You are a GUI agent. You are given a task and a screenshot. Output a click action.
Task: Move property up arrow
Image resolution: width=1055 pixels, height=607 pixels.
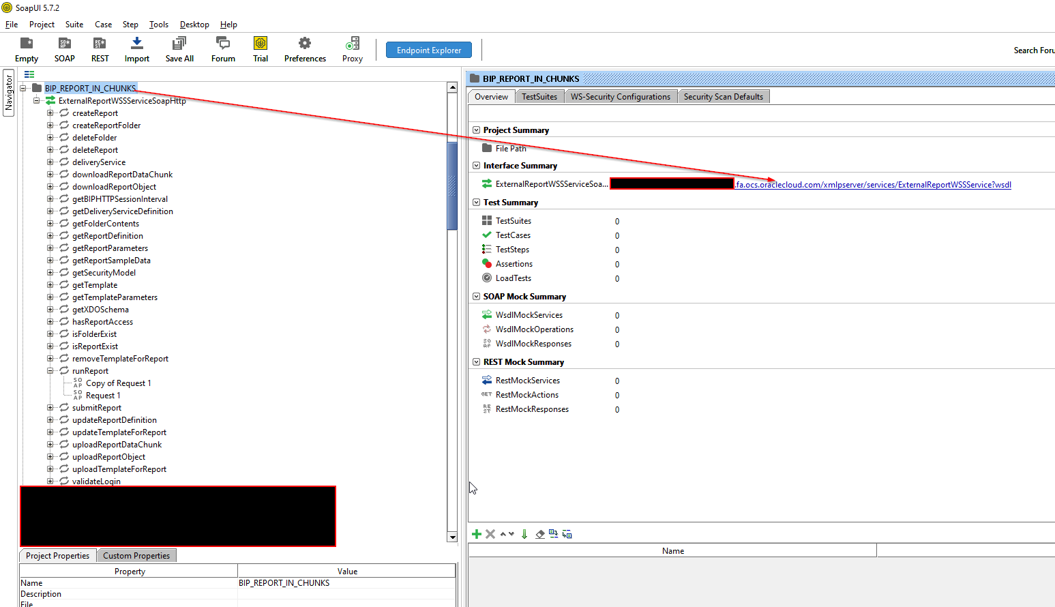click(x=503, y=534)
